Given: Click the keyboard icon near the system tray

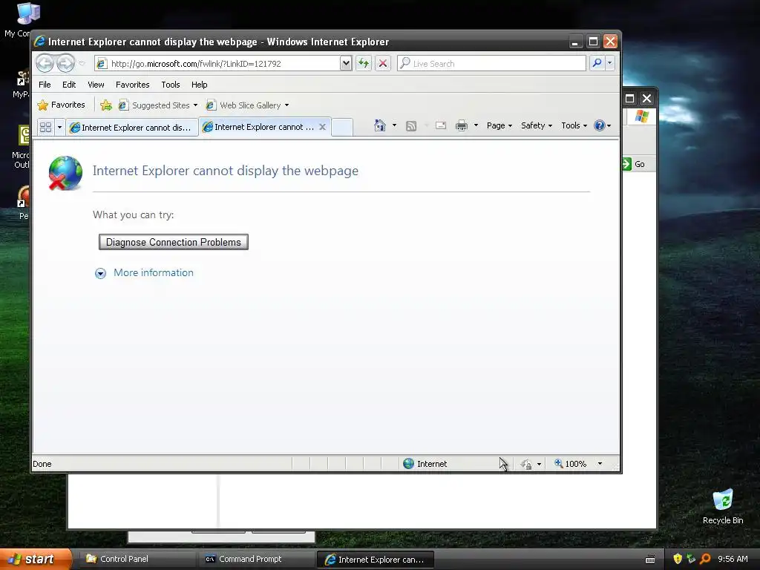Looking at the screenshot, I should 650,560.
